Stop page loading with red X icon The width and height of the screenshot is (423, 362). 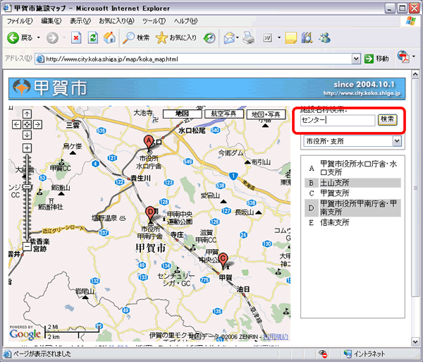coord(76,38)
